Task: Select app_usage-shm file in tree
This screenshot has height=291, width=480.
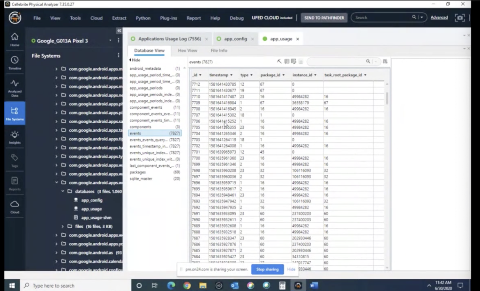Action: click(x=96, y=217)
